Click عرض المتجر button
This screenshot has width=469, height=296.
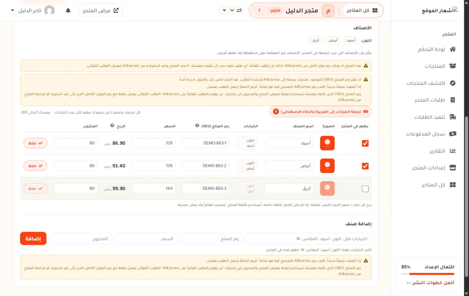[100, 11]
